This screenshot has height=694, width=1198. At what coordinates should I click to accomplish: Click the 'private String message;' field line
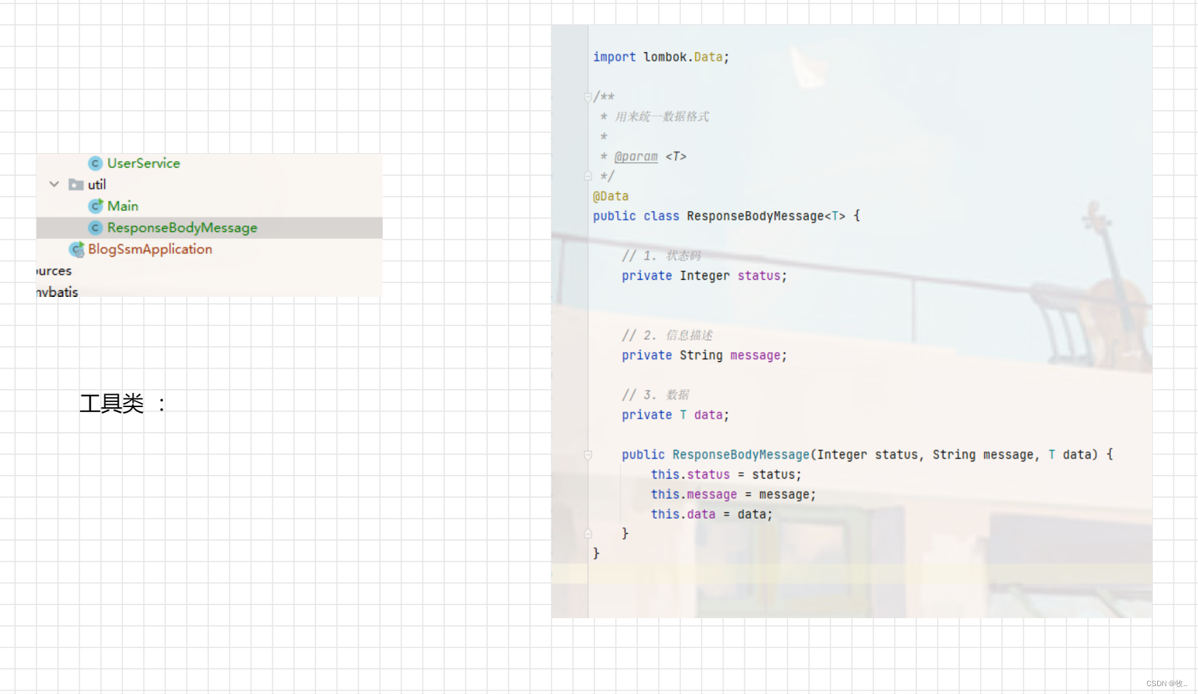tap(704, 355)
